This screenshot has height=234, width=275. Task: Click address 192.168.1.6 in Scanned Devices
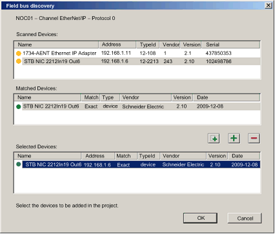(114, 61)
